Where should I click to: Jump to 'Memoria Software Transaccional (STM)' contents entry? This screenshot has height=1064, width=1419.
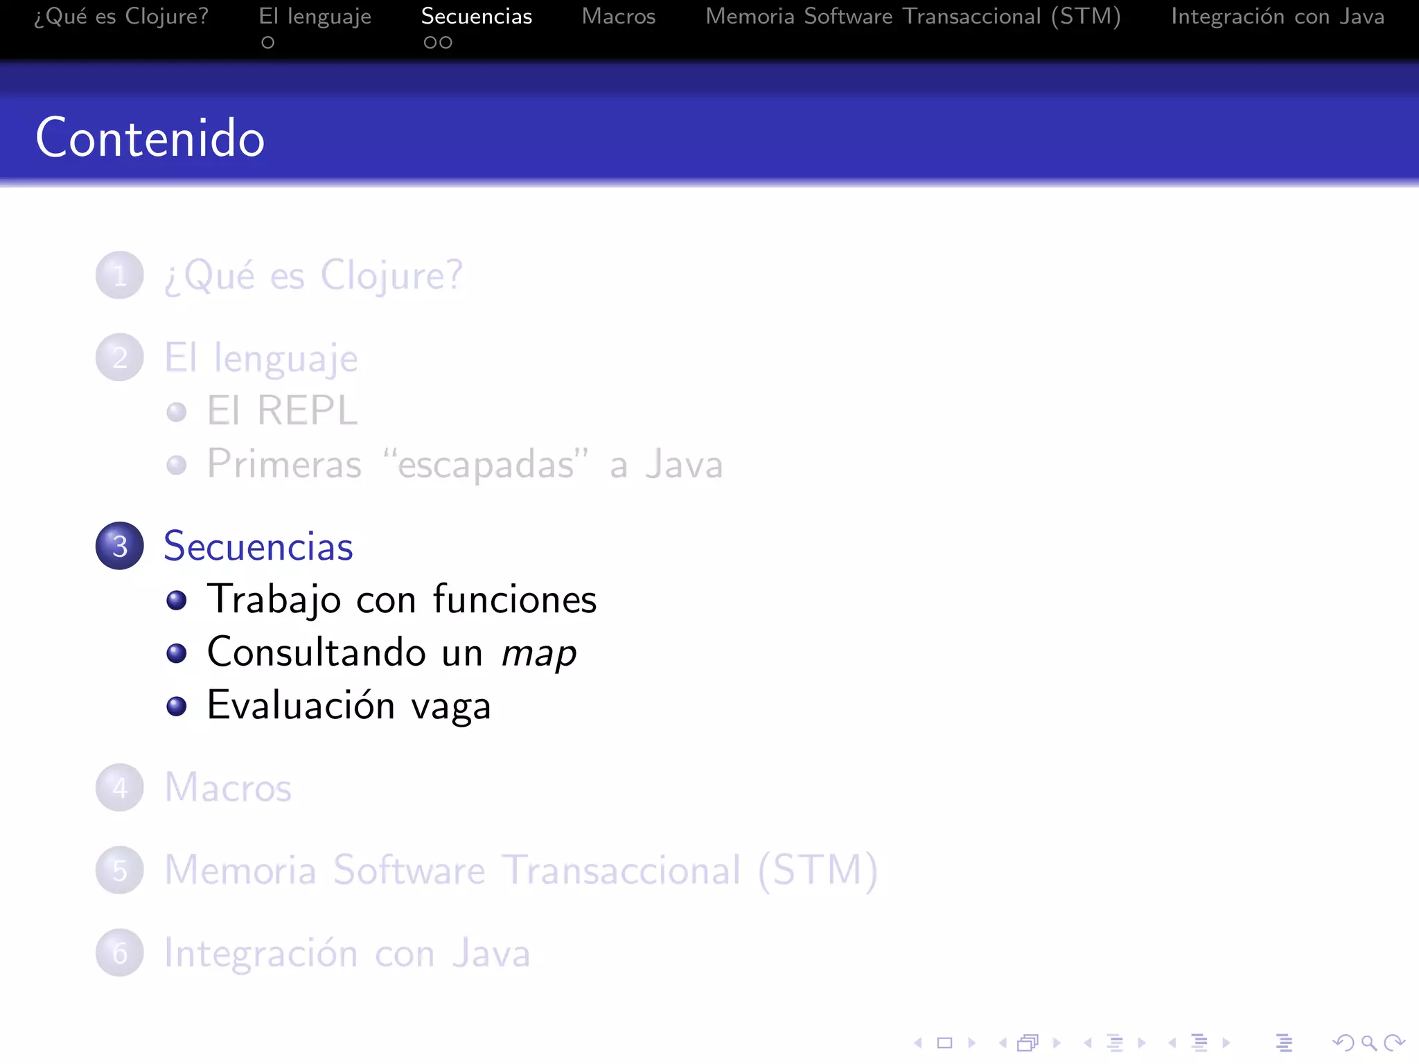pyautogui.click(x=521, y=870)
